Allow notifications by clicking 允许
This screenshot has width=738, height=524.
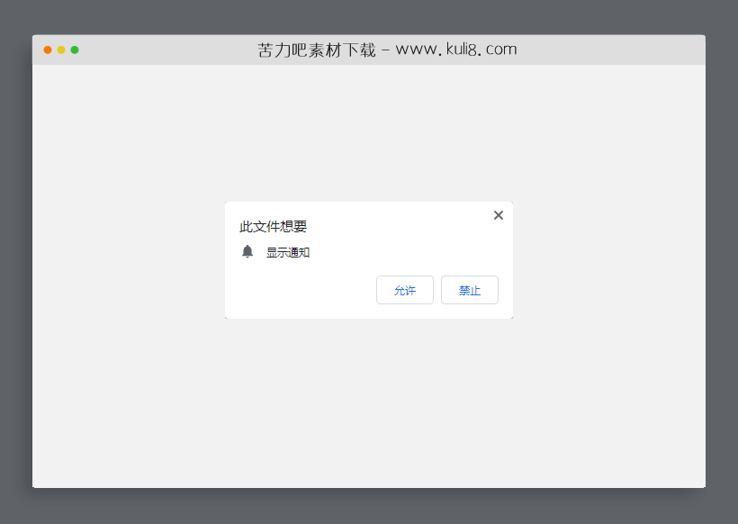(x=404, y=290)
